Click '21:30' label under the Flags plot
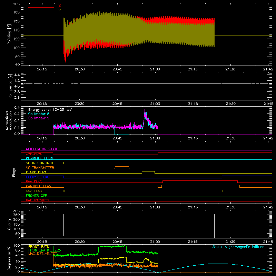The width and height of the screenshot is (276, 276). pos(230,207)
